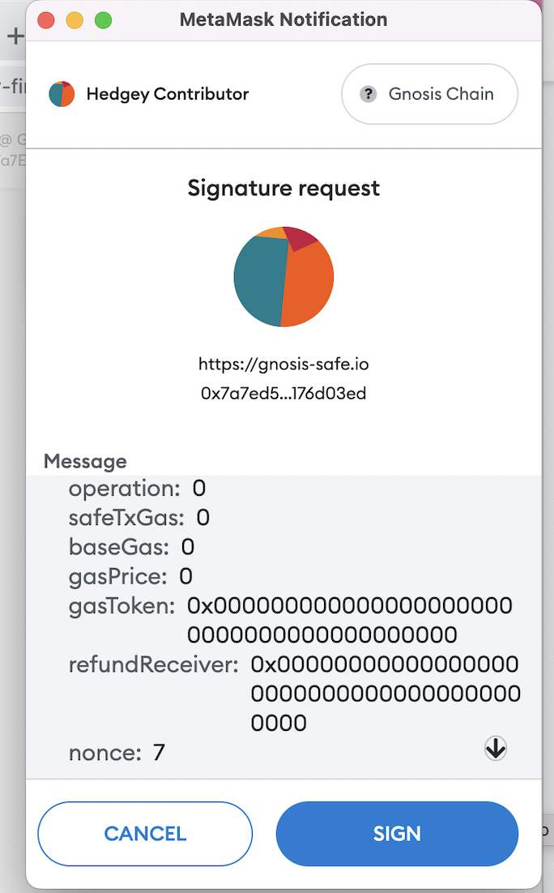The image size is (554, 893).
Task: Reject the request with CANCEL
Action: point(145,833)
